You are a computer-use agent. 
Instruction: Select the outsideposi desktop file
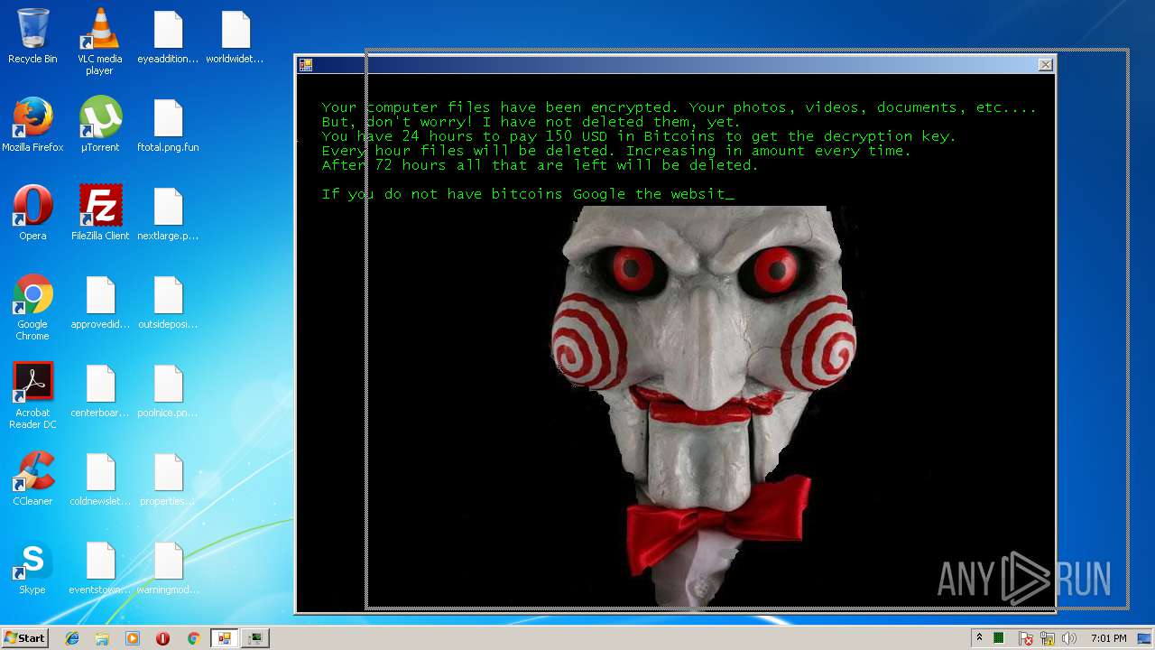[x=168, y=302]
